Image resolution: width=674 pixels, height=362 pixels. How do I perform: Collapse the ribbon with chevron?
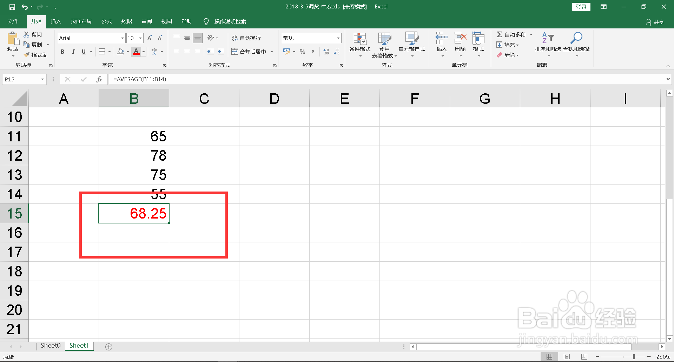(x=668, y=66)
